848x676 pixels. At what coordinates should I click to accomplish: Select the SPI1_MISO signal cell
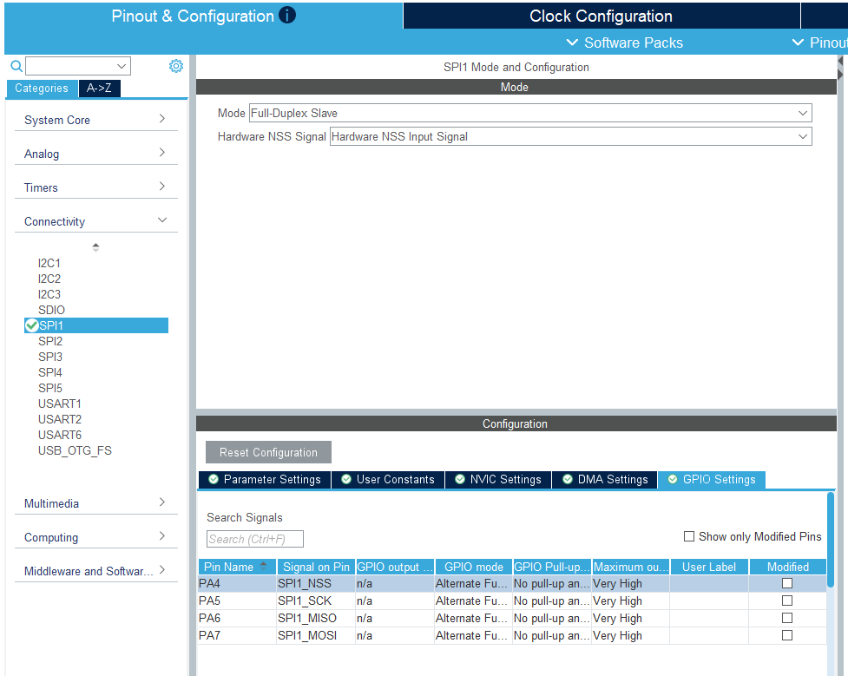pyautogui.click(x=316, y=618)
